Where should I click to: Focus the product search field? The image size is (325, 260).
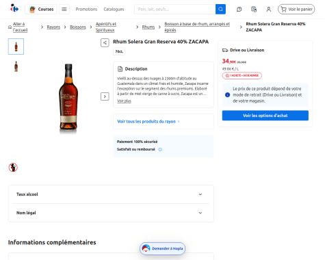(x=175, y=10)
